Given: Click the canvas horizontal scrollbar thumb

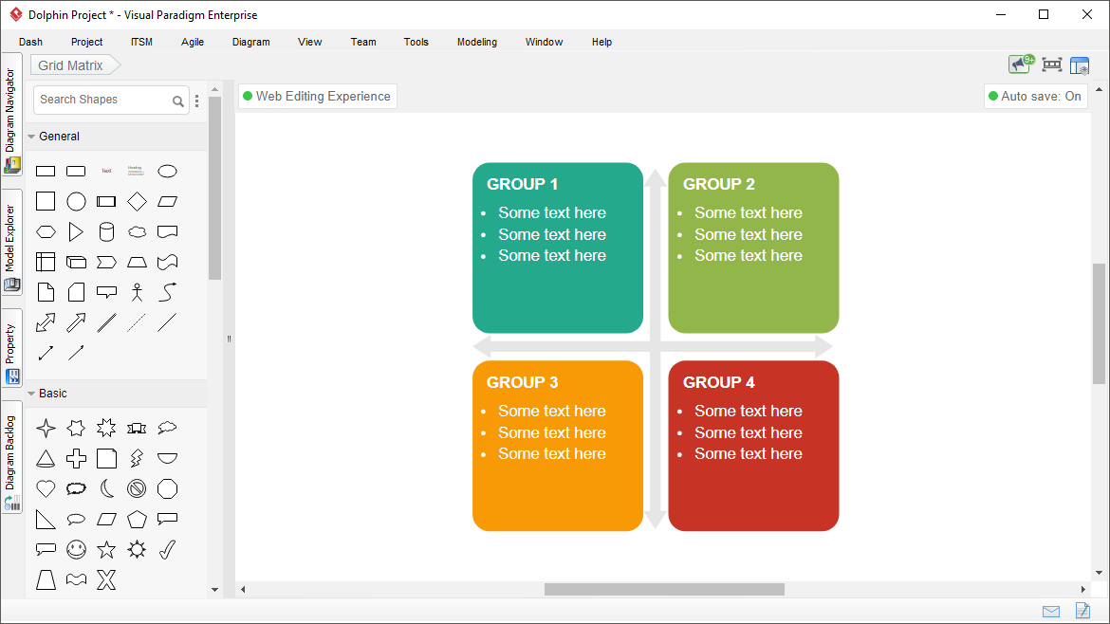Looking at the screenshot, I should (x=664, y=589).
